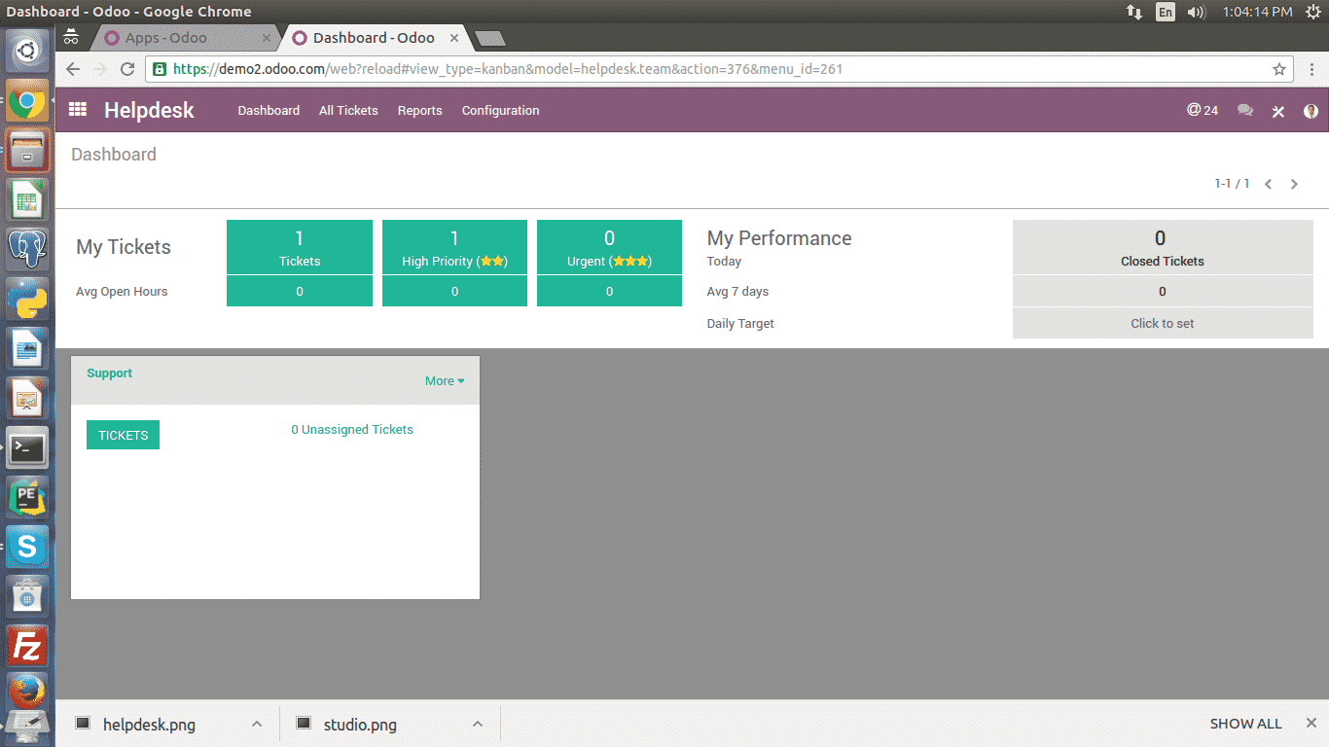Open the studio.png downloaded file
Screen dimensions: 1329x747
pos(360,725)
